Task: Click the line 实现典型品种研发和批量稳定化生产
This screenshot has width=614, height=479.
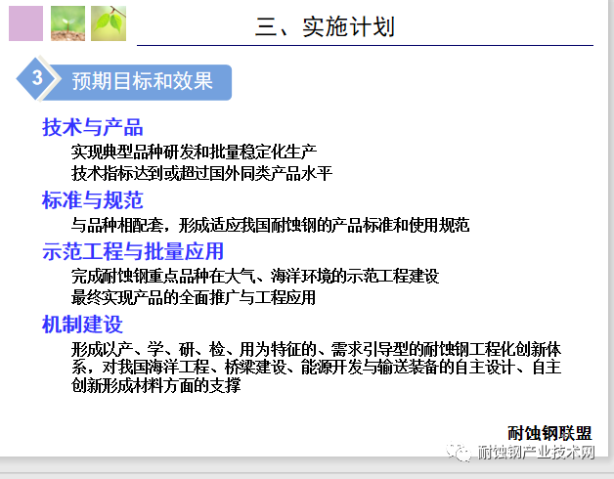Action: click(194, 152)
